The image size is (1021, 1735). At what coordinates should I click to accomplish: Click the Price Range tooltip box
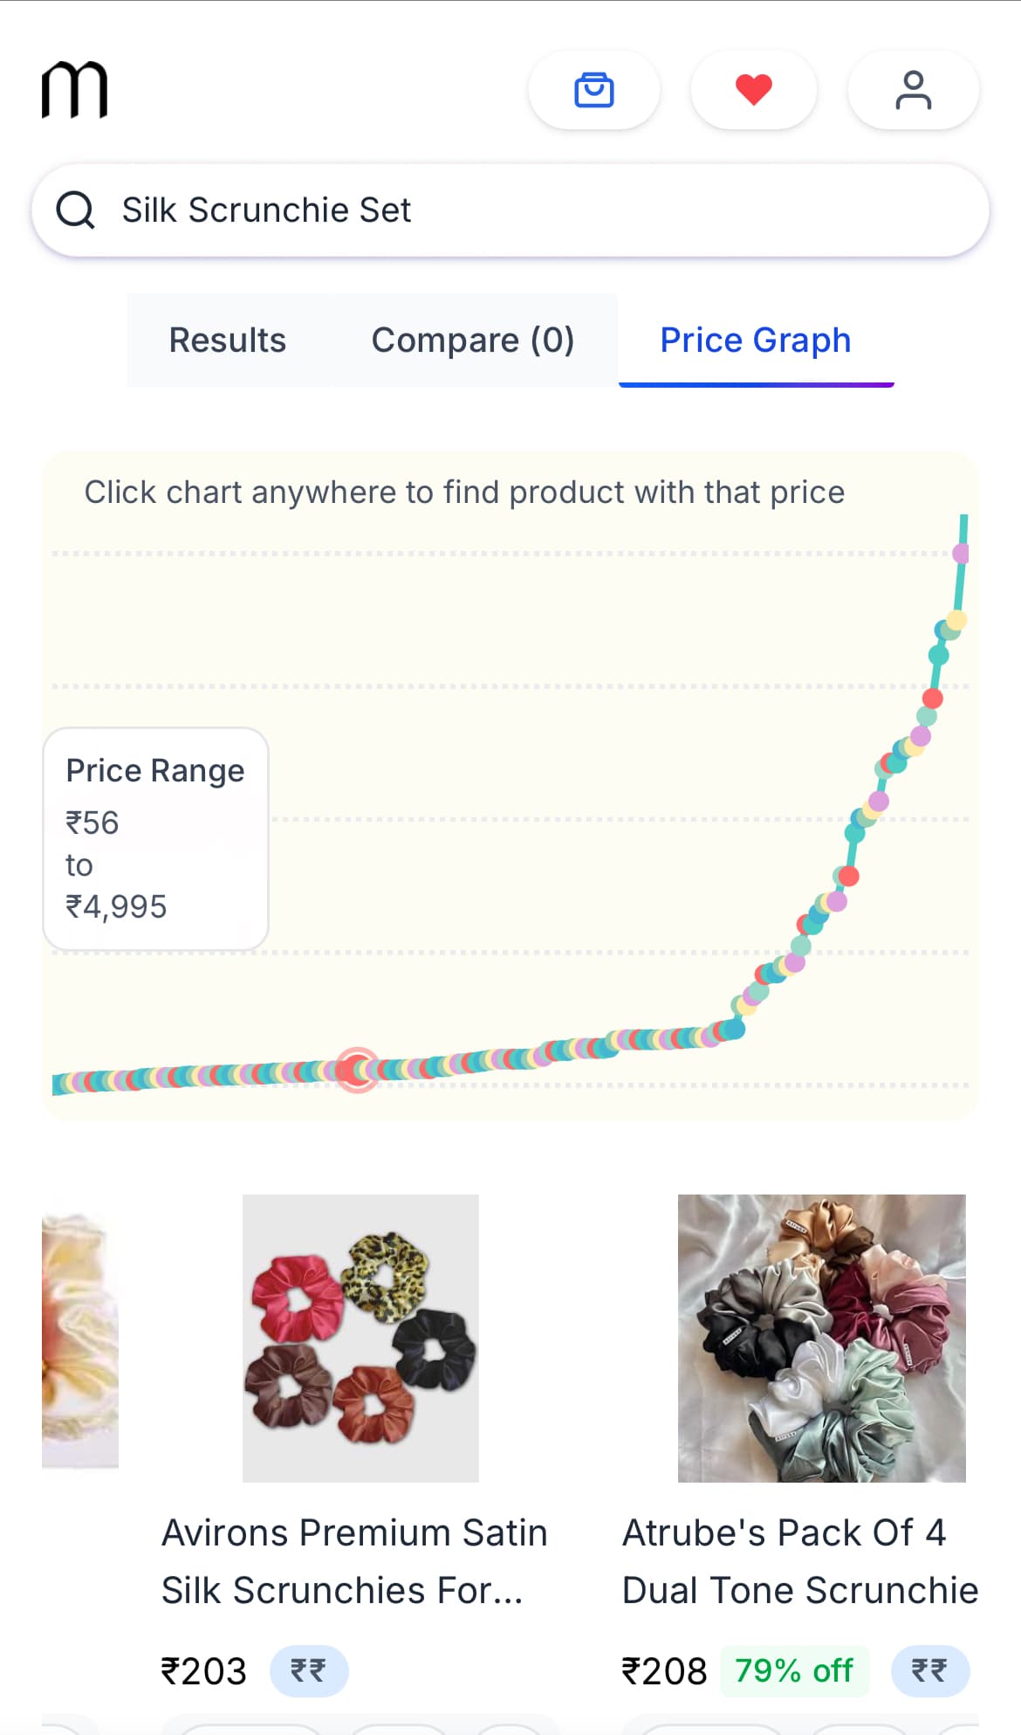coord(155,838)
